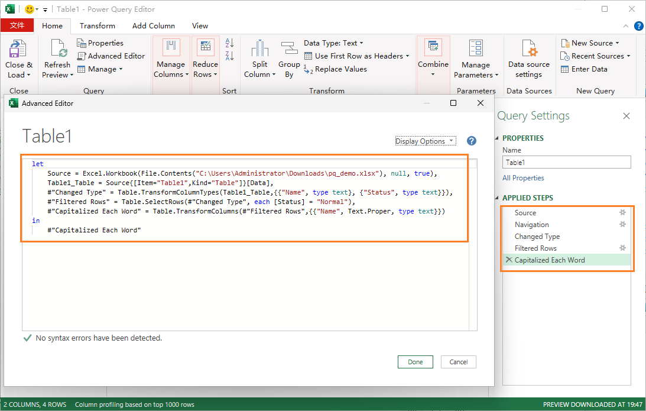Delete the Capitalized Each Word step
Viewport: 646px width, 411px height.
(x=509, y=260)
